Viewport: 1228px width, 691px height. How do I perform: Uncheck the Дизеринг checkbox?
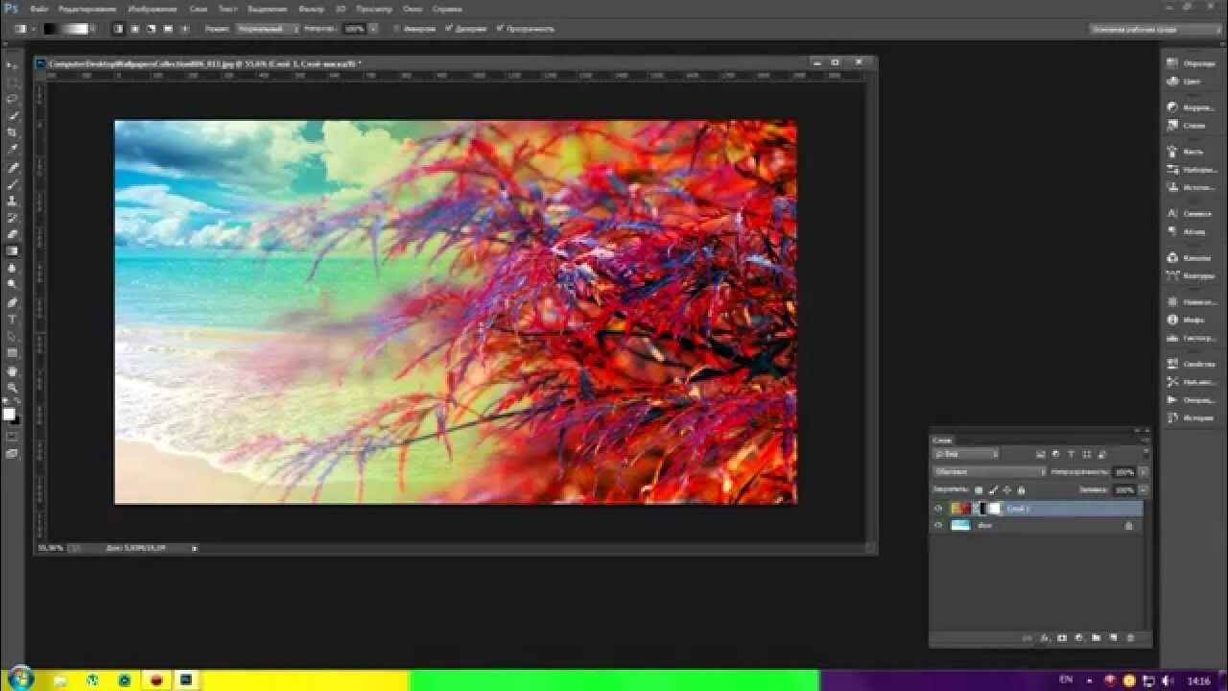(x=448, y=29)
